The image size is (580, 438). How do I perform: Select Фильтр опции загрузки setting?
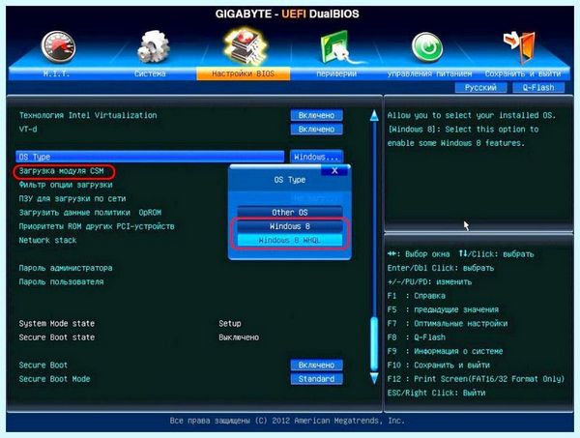tap(66, 185)
